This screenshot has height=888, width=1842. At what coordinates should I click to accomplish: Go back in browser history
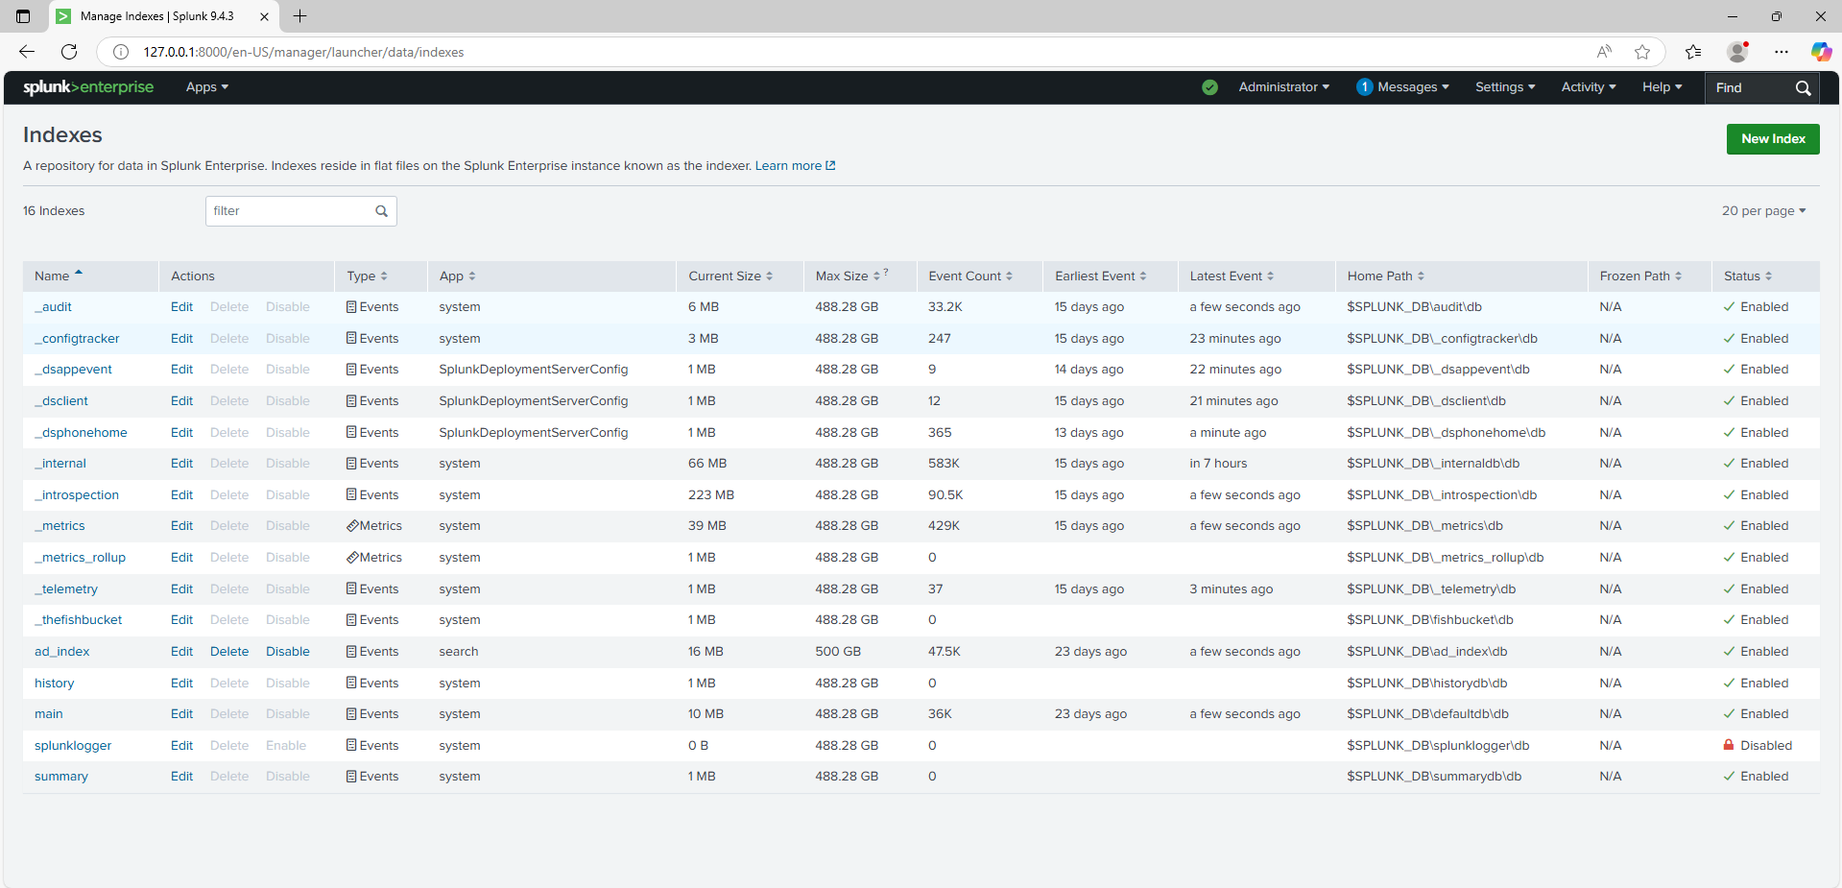[27, 52]
